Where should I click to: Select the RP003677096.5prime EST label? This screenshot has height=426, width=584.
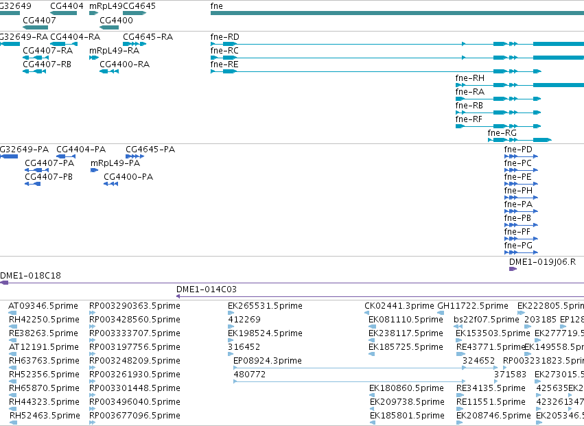[135, 416]
